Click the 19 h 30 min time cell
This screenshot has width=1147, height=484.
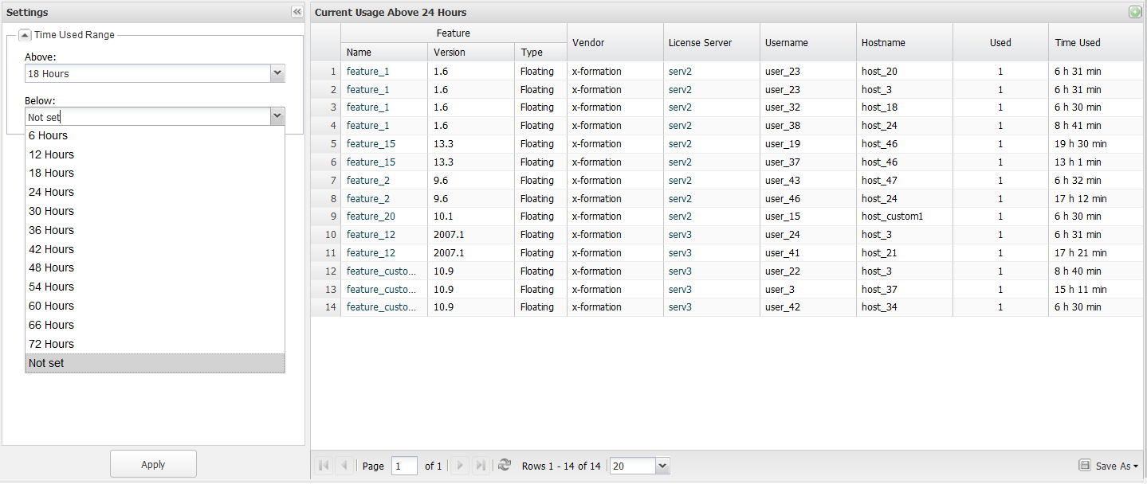coord(1096,144)
